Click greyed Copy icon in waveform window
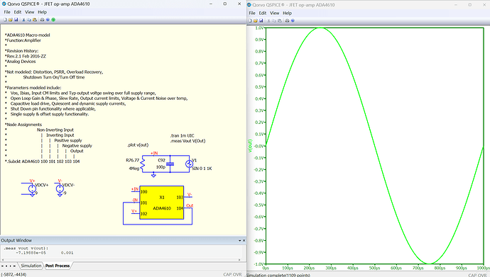 tap(274, 21)
